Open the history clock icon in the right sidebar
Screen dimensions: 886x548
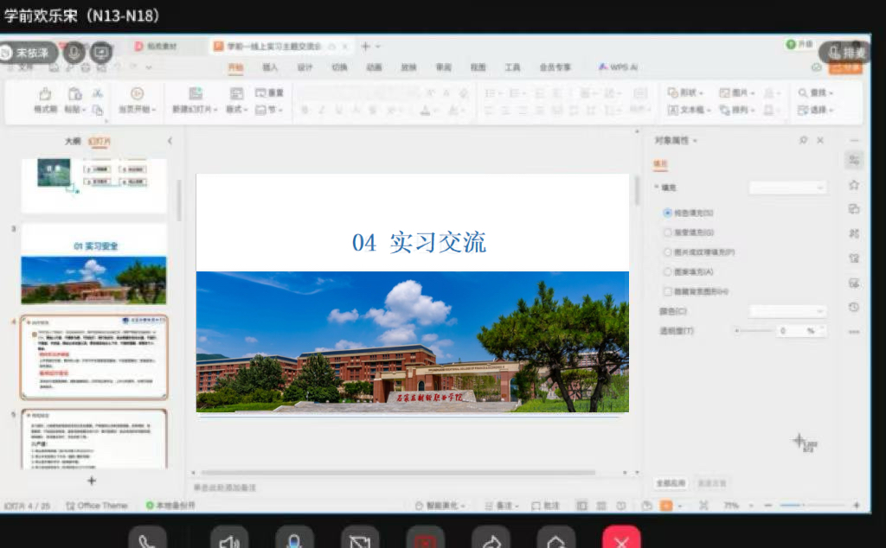click(x=854, y=307)
